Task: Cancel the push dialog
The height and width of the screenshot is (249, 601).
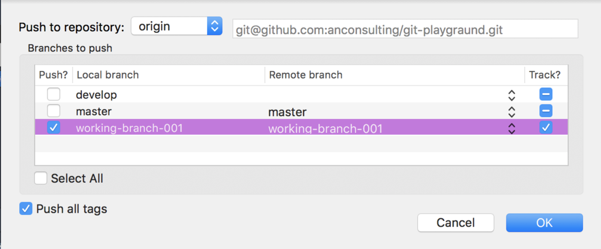Action: click(455, 223)
